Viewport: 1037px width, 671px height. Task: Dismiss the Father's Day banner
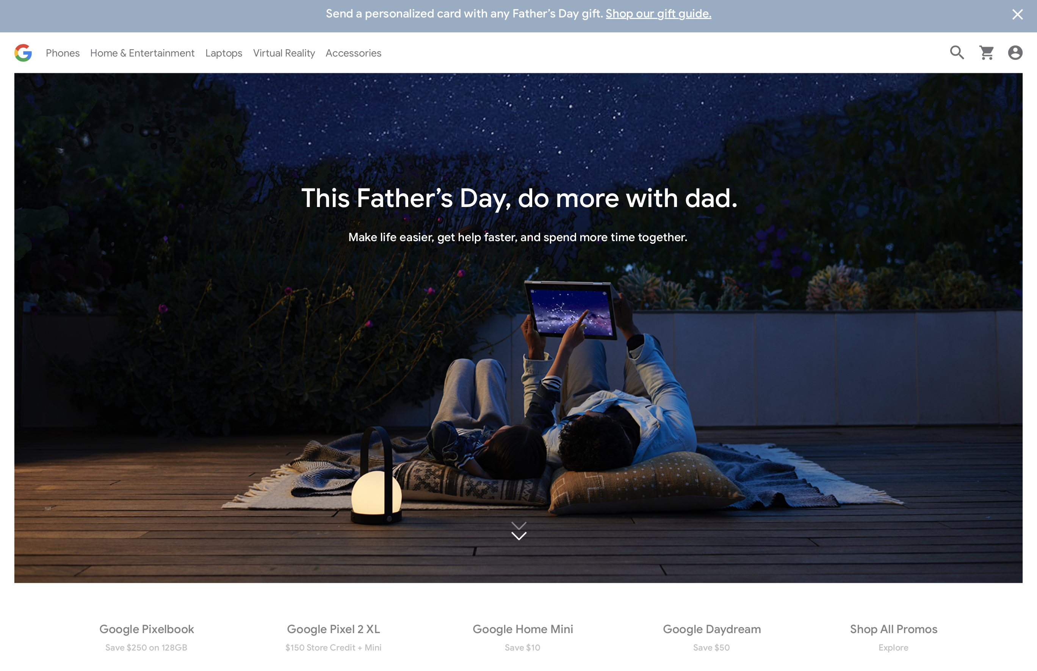1017,14
